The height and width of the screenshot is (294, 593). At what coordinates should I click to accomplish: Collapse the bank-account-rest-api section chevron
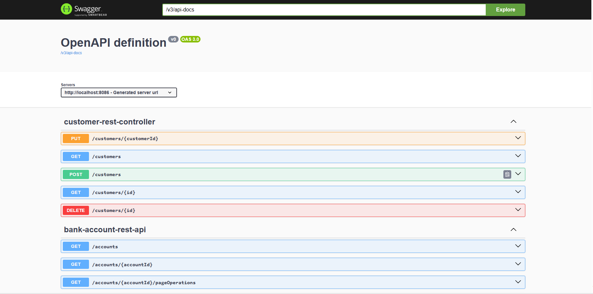(514, 230)
